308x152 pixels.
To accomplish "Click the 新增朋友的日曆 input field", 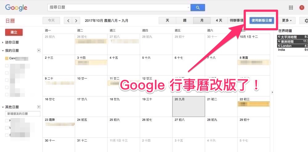I will [22, 114].
